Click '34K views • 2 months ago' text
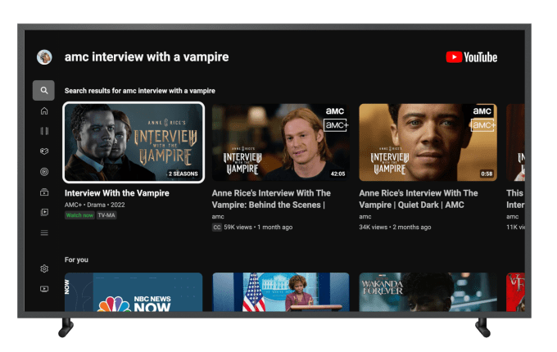Image resolution: width=557 pixels, height=352 pixels. pos(395,227)
